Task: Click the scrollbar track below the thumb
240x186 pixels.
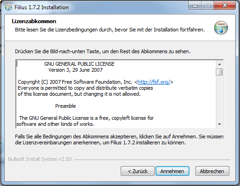Action: coord(220,98)
